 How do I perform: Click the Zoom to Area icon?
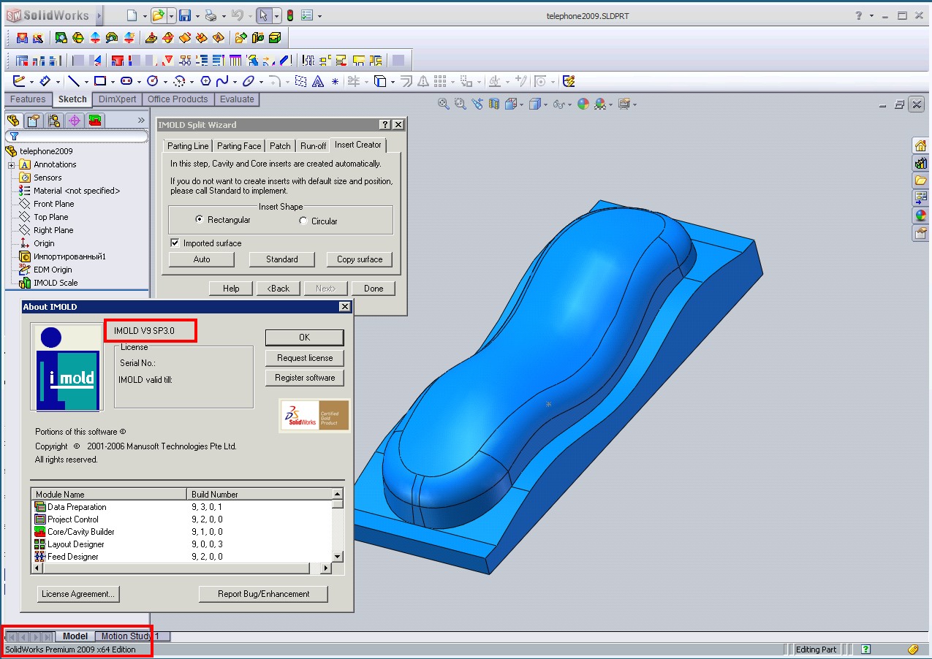pyautogui.click(x=461, y=104)
